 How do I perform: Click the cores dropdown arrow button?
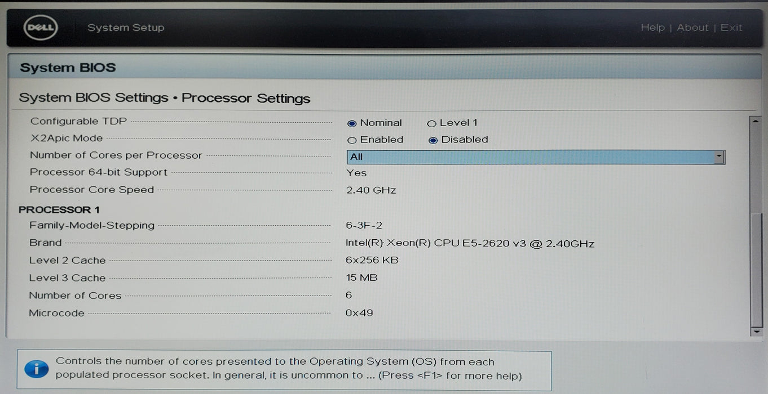click(719, 157)
